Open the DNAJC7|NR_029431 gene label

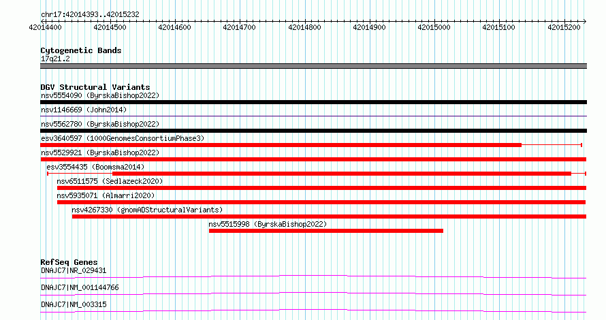point(74,270)
